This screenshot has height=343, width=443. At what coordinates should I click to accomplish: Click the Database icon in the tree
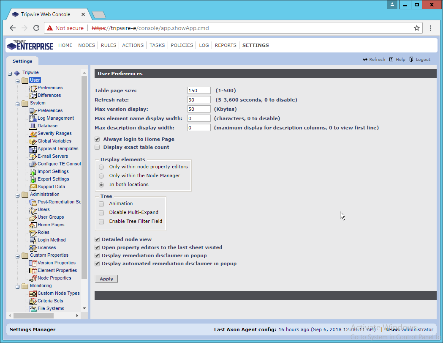coord(33,126)
